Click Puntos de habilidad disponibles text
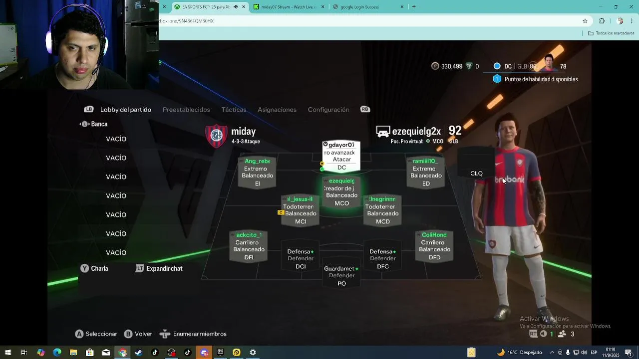The height and width of the screenshot is (359, 639). pyautogui.click(x=541, y=79)
